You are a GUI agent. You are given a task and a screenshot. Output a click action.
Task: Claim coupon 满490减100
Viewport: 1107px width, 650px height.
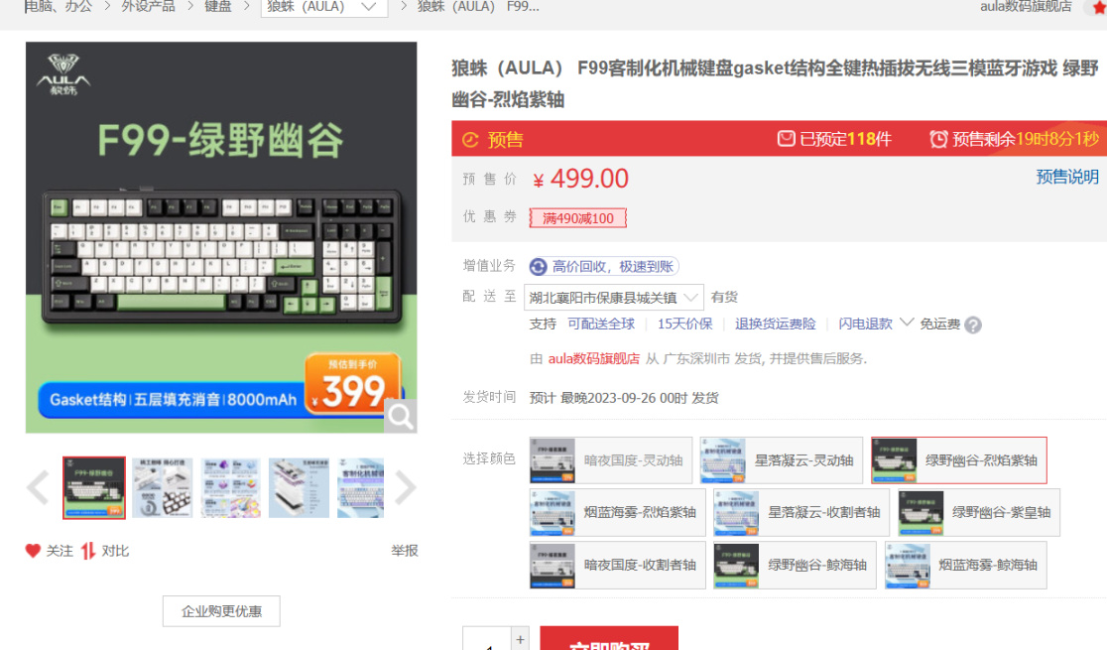click(x=577, y=218)
